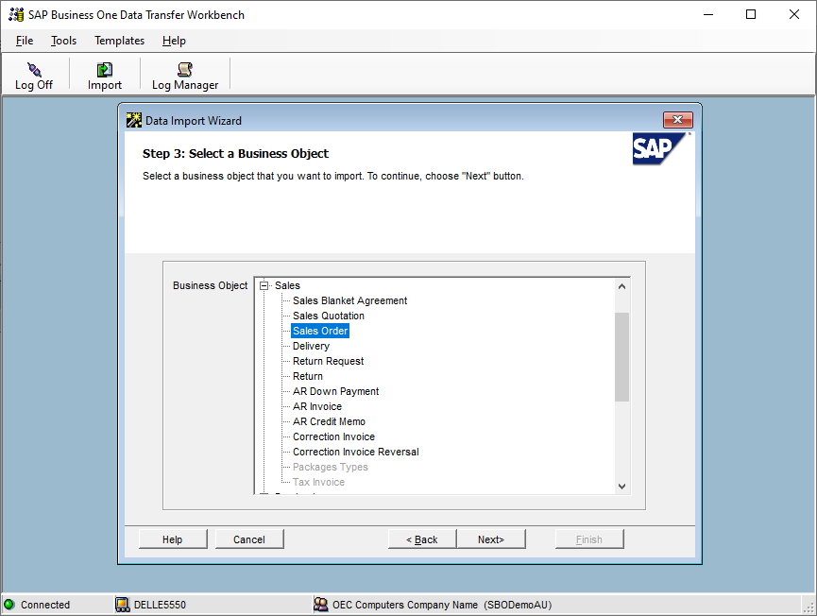
Task: Click the Step 3 heading text
Action: click(235, 154)
